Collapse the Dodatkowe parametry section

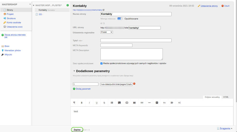(x=74, y=71)
